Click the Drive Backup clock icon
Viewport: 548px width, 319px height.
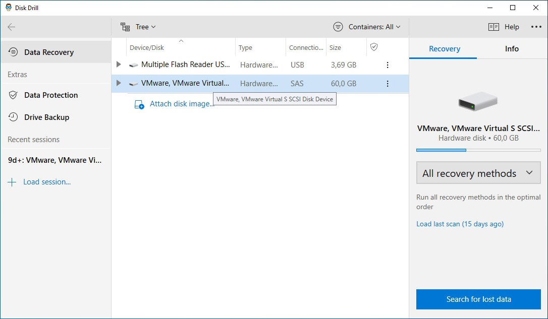(x=13, y=117)
